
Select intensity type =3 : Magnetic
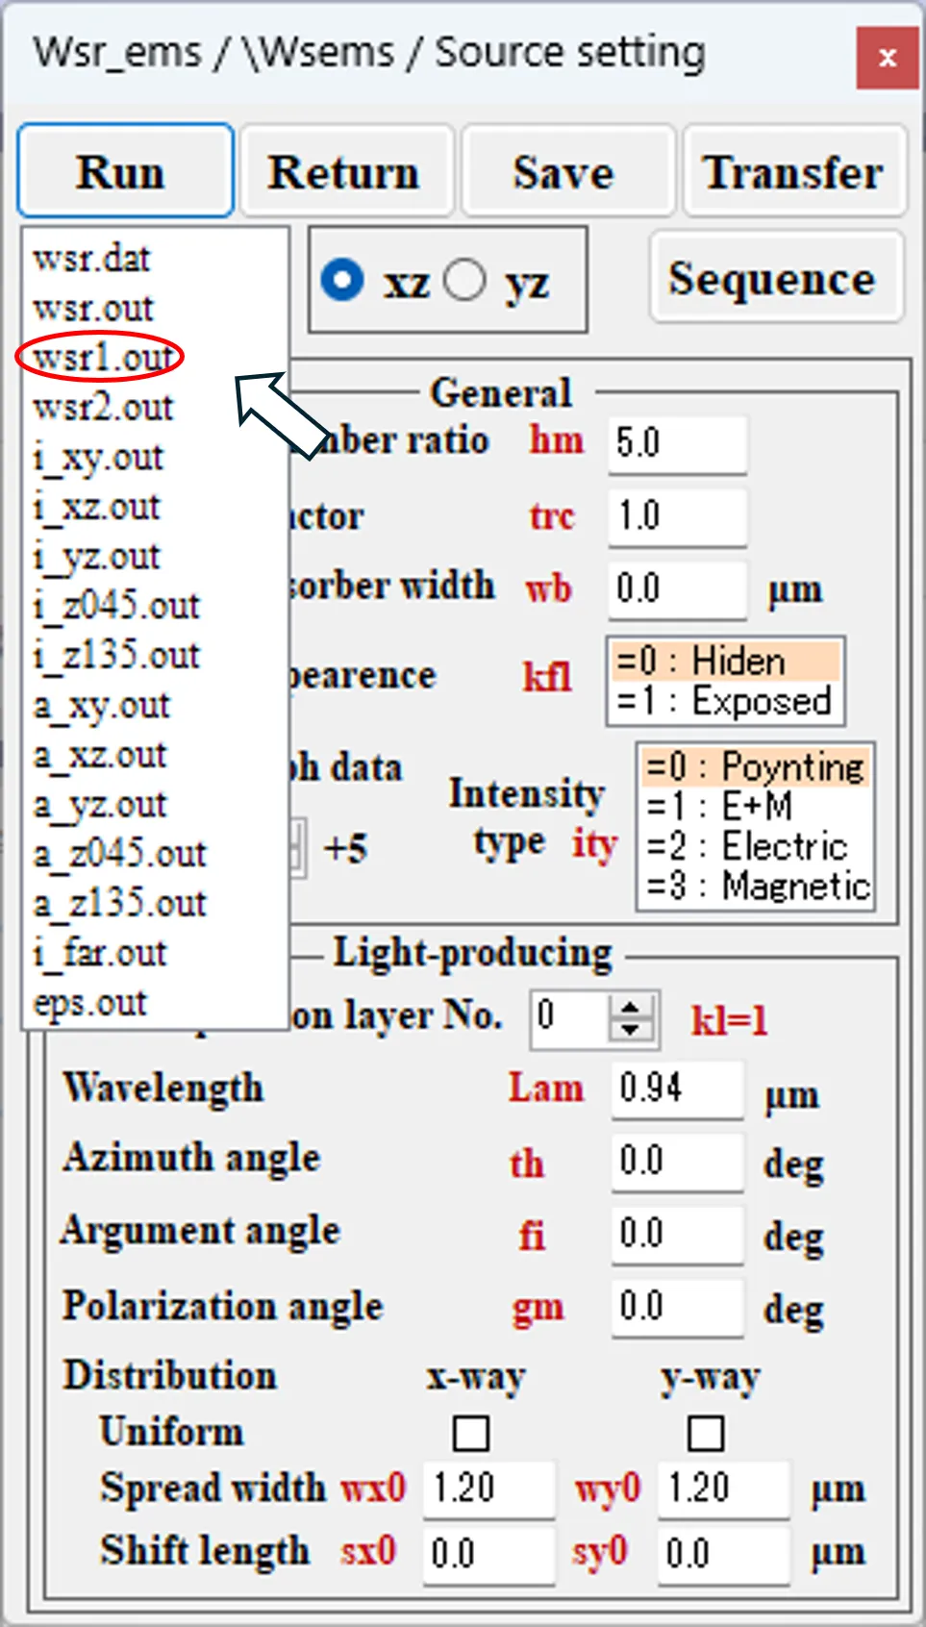click(755, 886)
